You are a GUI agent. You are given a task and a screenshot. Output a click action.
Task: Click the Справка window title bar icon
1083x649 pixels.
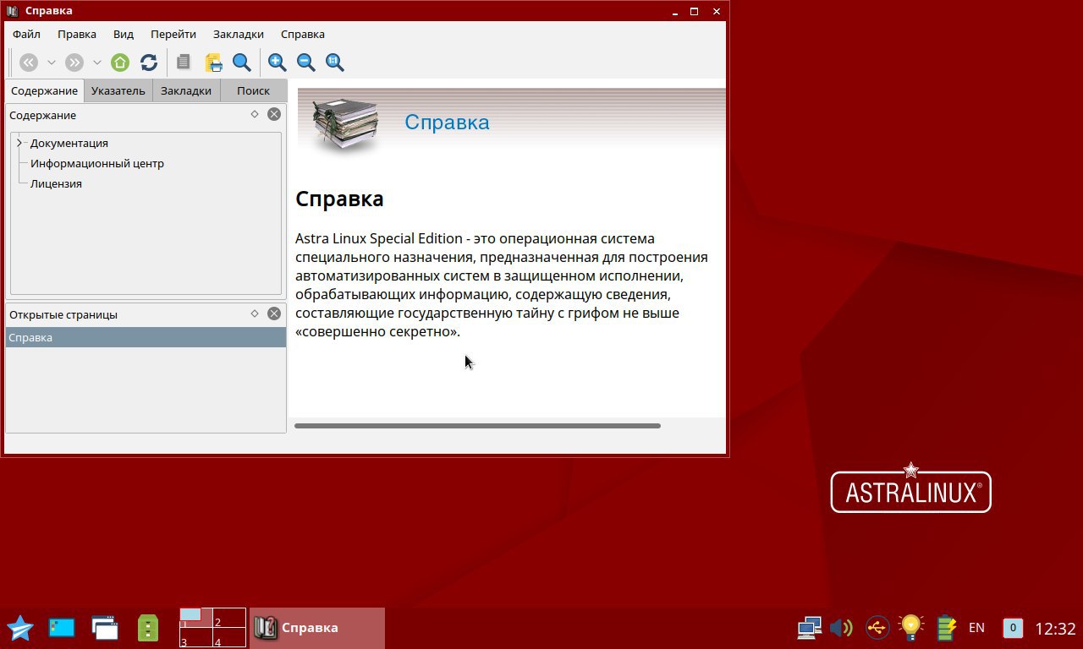(12, 11)
